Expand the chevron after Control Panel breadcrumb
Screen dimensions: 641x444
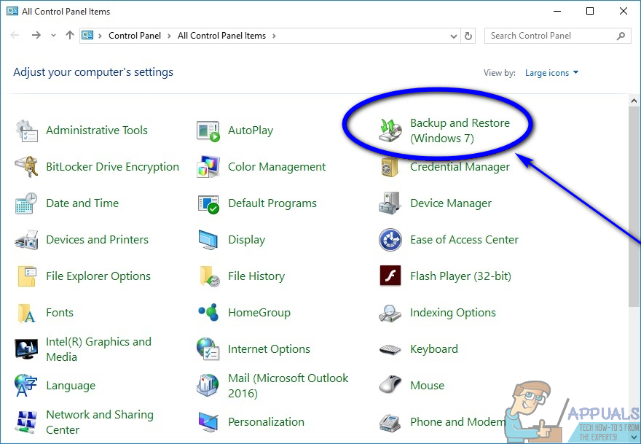169,36
